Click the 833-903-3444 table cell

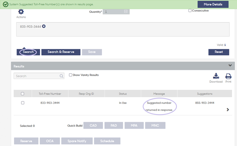click(50, 103)
